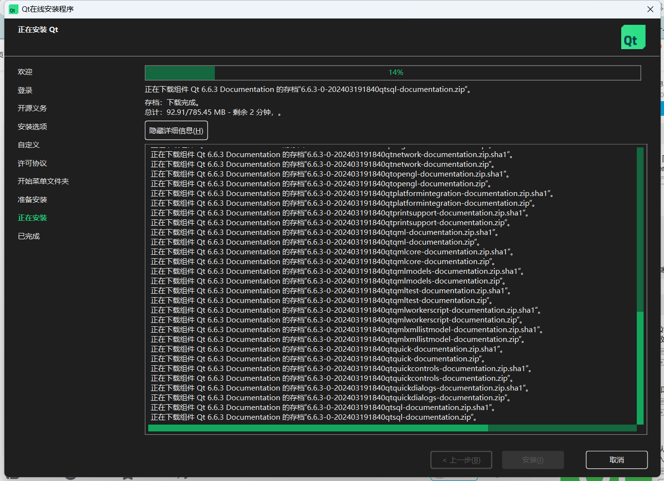Select 欢迎 step in sidebar
Viewport: 664px width, 481px height.
pos(25,71)
